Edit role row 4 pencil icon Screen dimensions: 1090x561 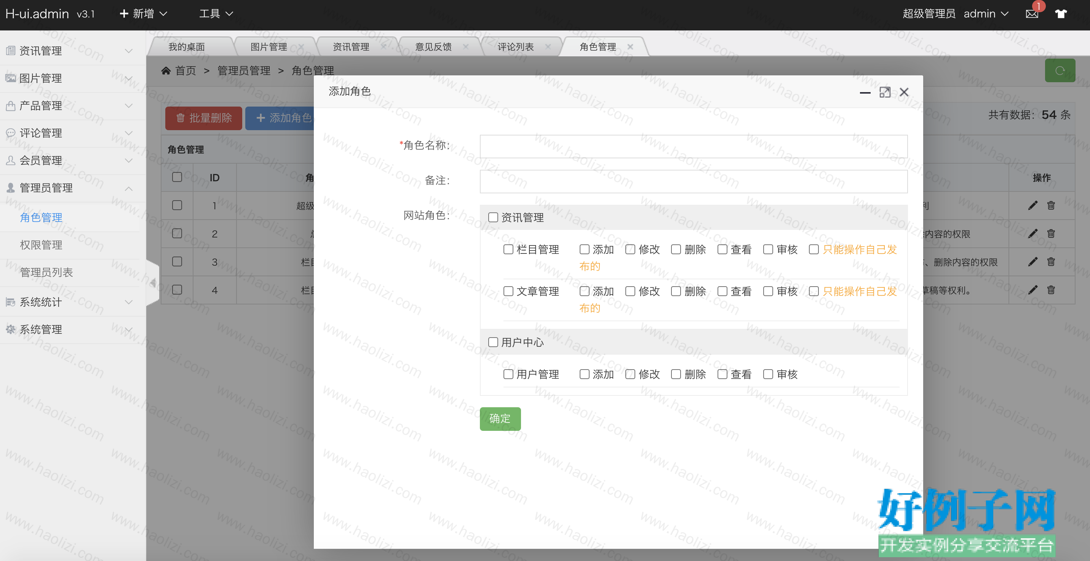pyautogui.click(x=1032, y=290)
